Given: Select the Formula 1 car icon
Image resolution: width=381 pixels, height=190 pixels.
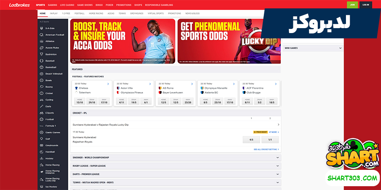Looking at the screenshot, I should pyautogui.click(x=42, y=126).
